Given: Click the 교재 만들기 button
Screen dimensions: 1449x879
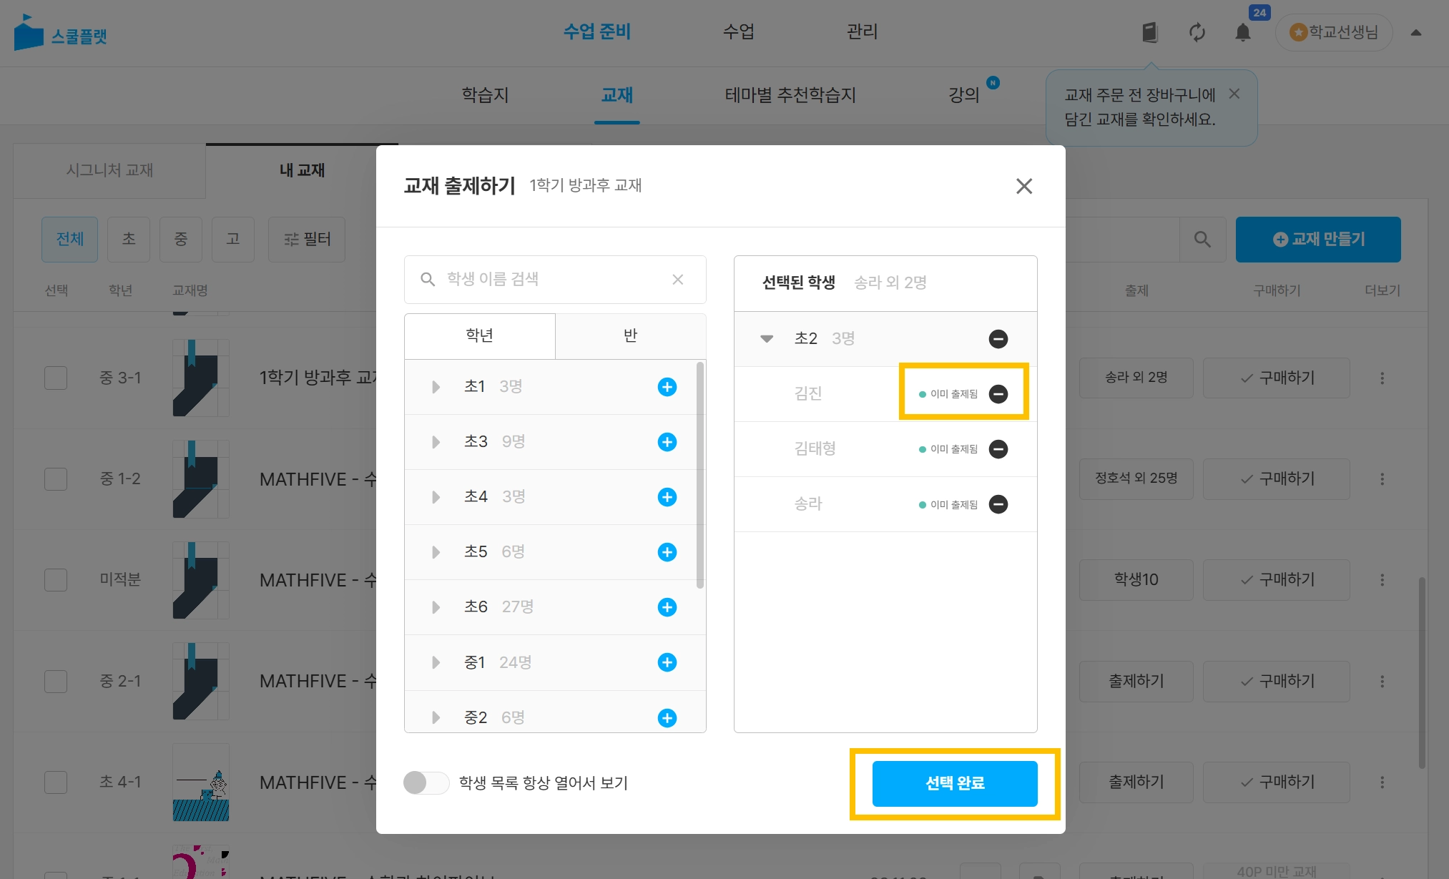Looking at the screenshot, I should (x=1317, y=240).
